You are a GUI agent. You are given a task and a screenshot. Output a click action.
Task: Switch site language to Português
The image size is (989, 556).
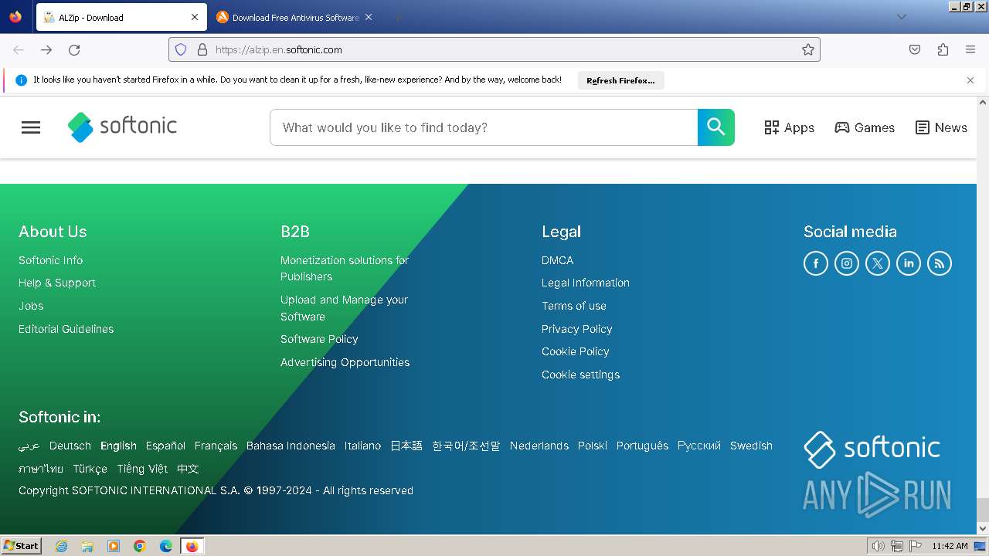[642, 446]
